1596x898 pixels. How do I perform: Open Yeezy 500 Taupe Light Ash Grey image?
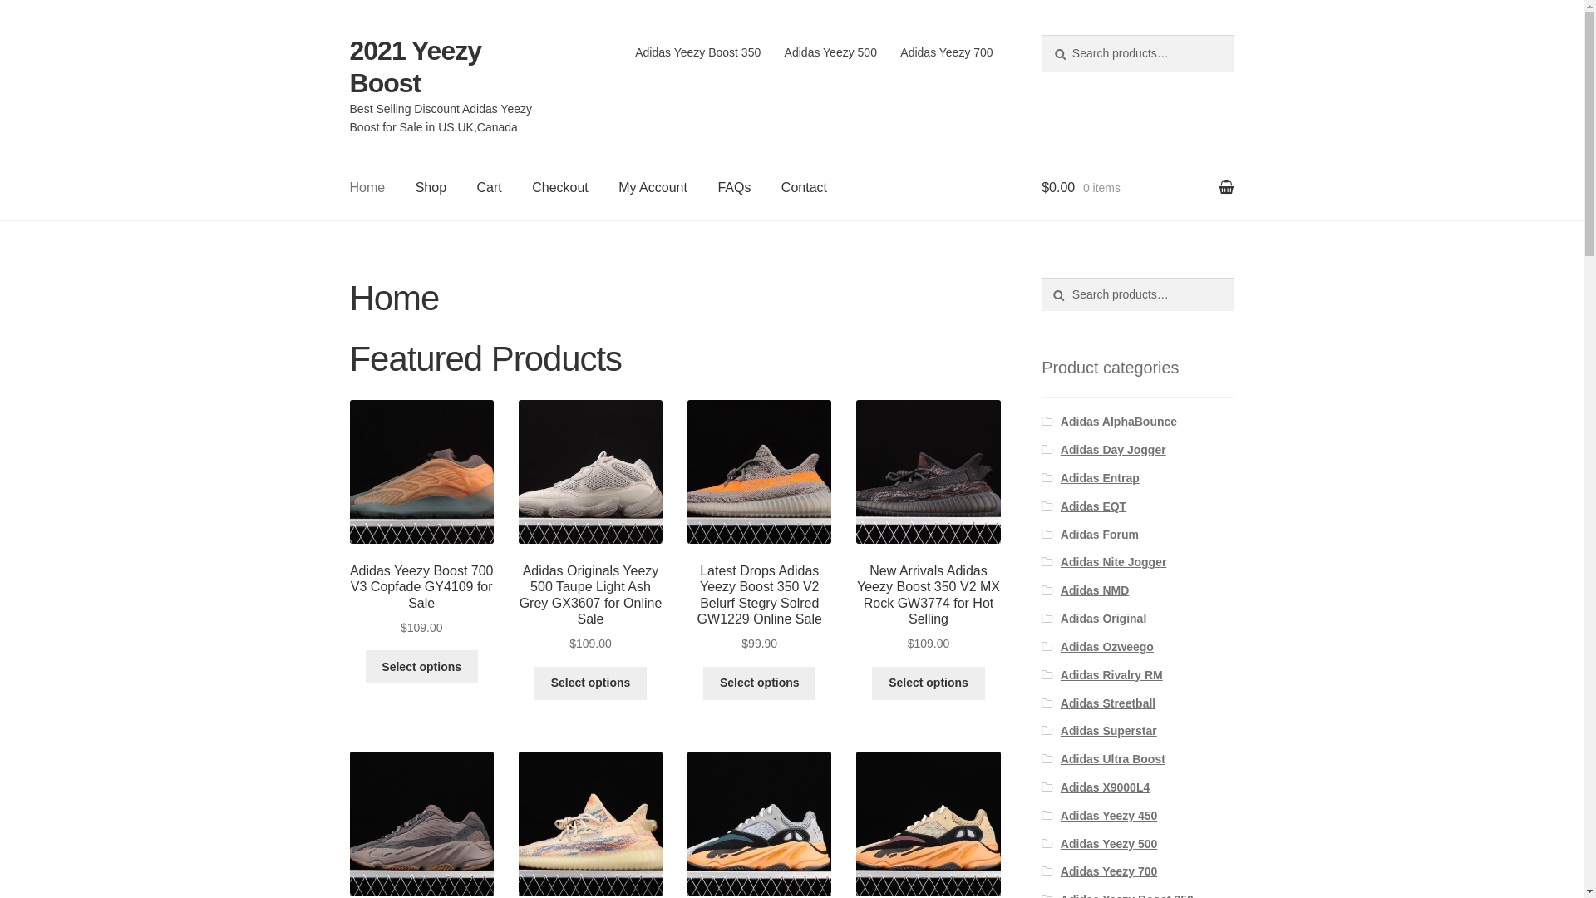coord(590,471)
